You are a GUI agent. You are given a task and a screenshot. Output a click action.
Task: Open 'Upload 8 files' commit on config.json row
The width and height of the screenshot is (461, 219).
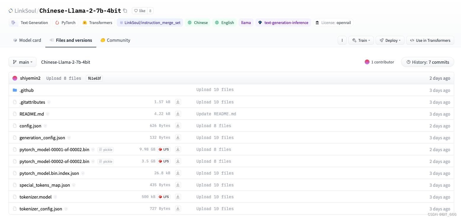[214, 126]
